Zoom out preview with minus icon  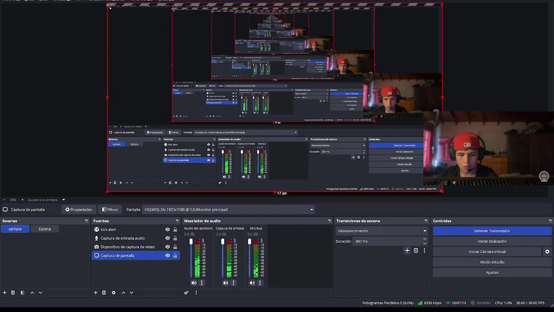click(4, 200)
